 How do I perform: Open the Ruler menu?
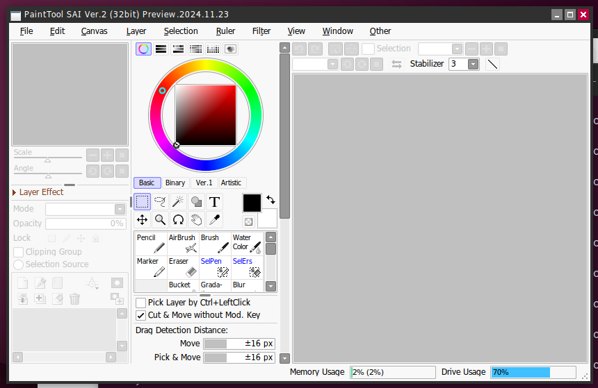(225, 31)
